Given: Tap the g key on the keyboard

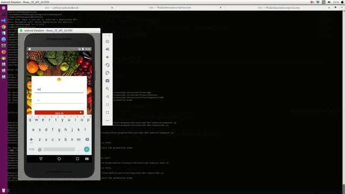Looking at the screenshot, I should [x=59, y=129].
